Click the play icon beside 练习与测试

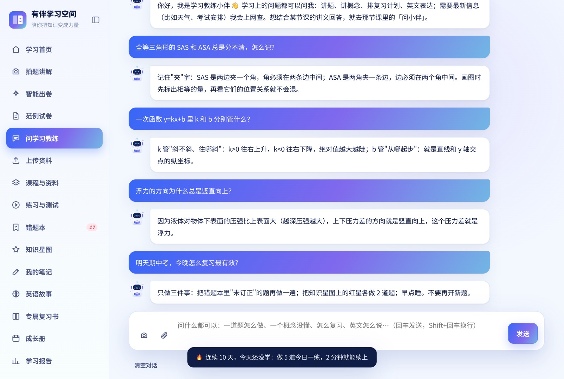pyautogui.click(x=16, y=205)
